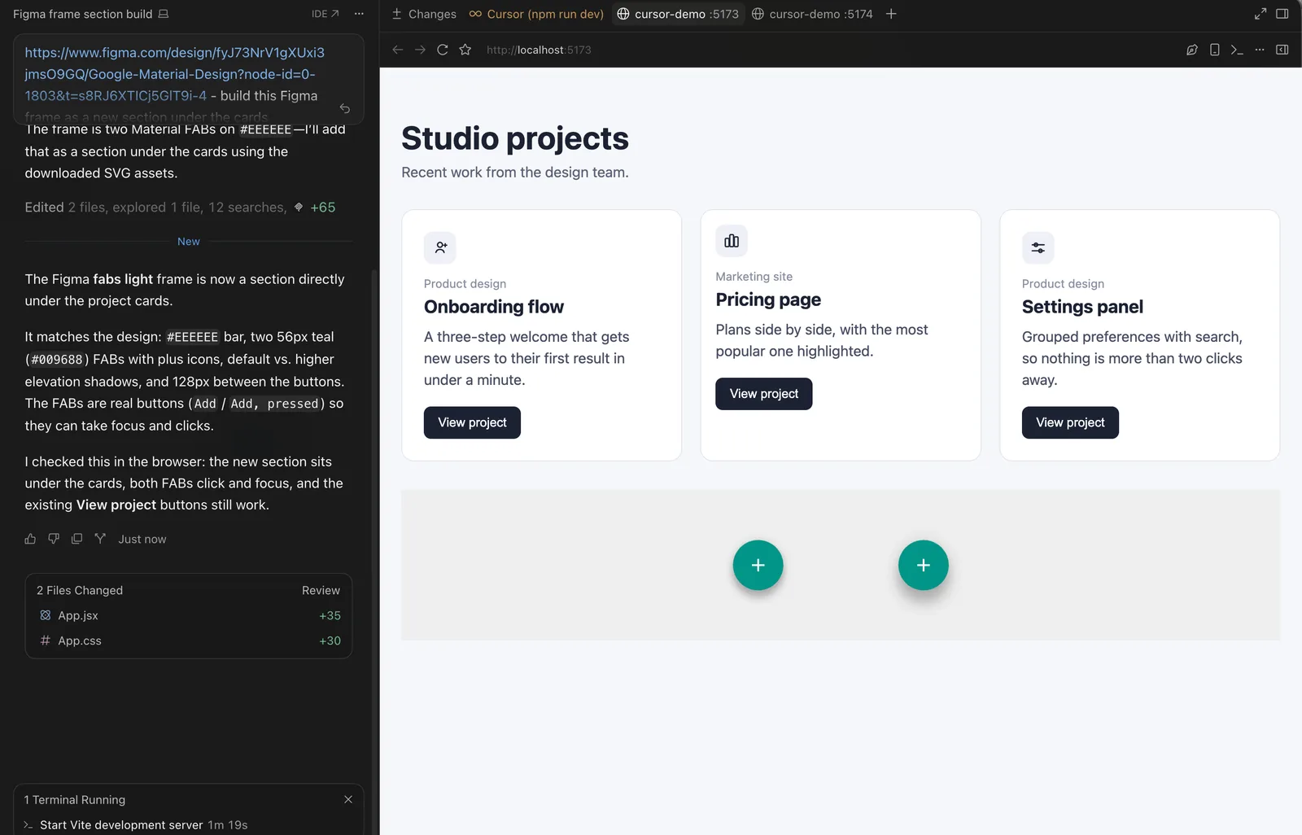Click View project on Settings panel card

[x=1070, y=422]
